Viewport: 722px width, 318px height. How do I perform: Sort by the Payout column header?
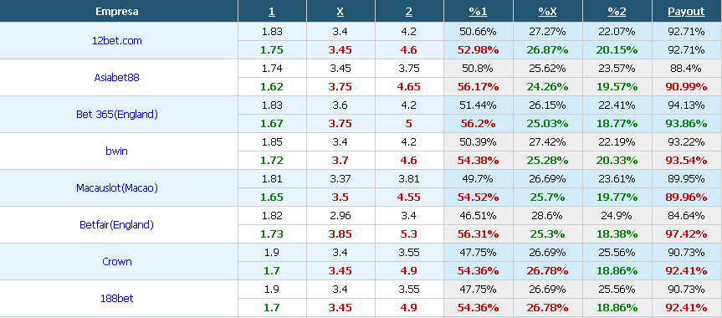686,12
